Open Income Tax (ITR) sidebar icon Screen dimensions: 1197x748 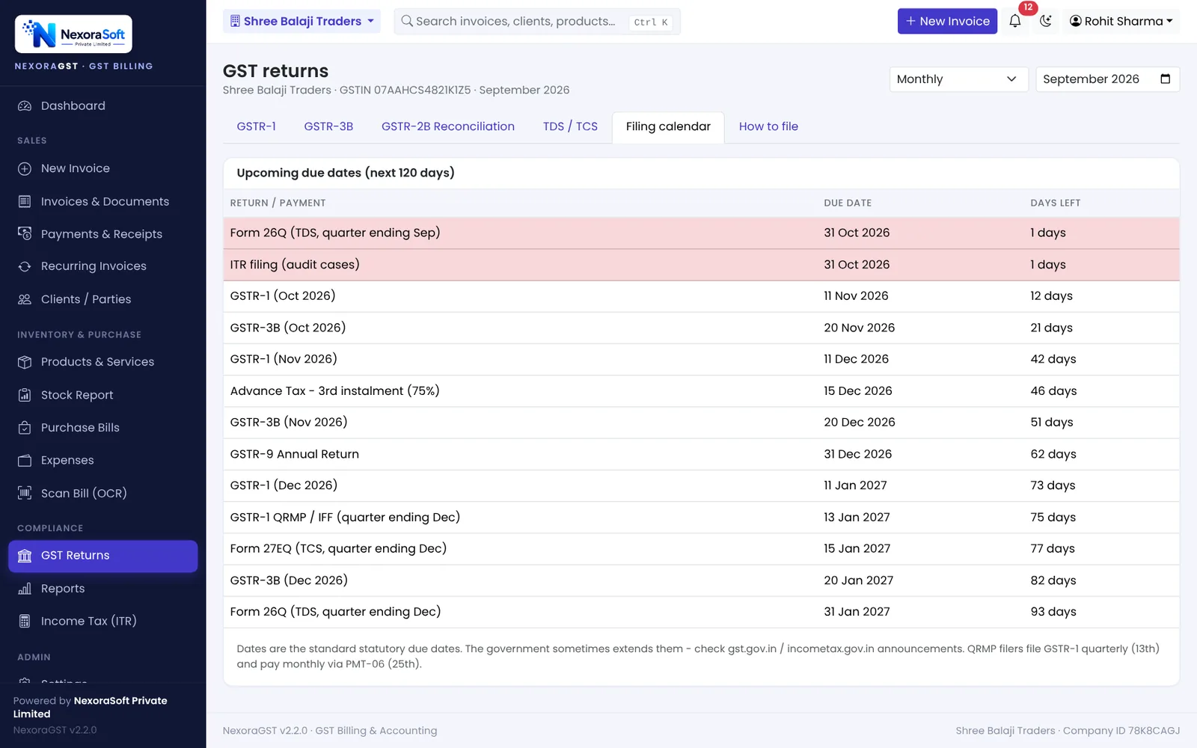coord(25,622)
